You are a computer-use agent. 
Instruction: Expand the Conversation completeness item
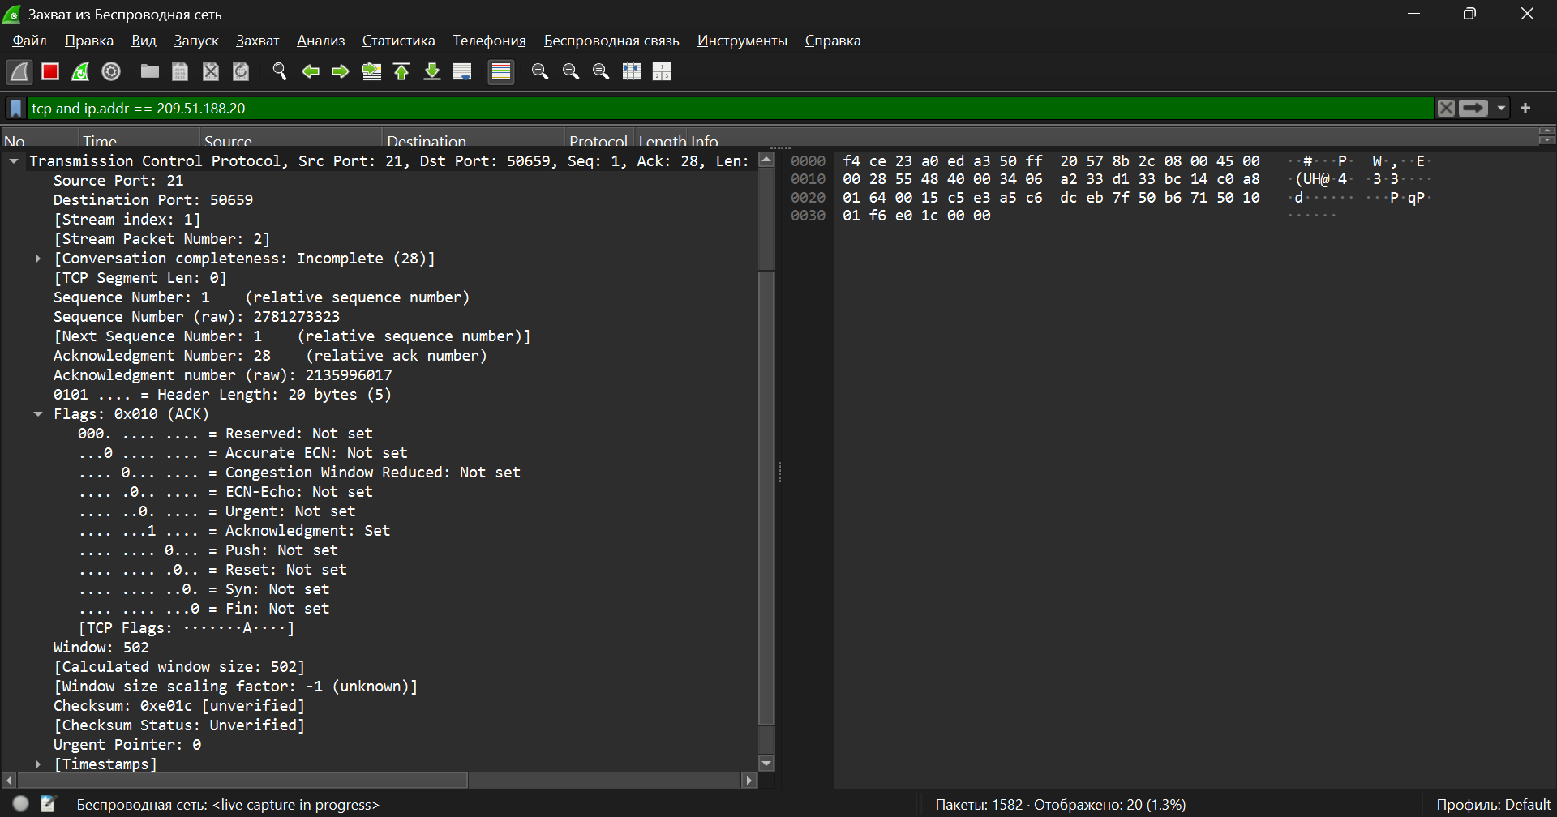[38, 259]
